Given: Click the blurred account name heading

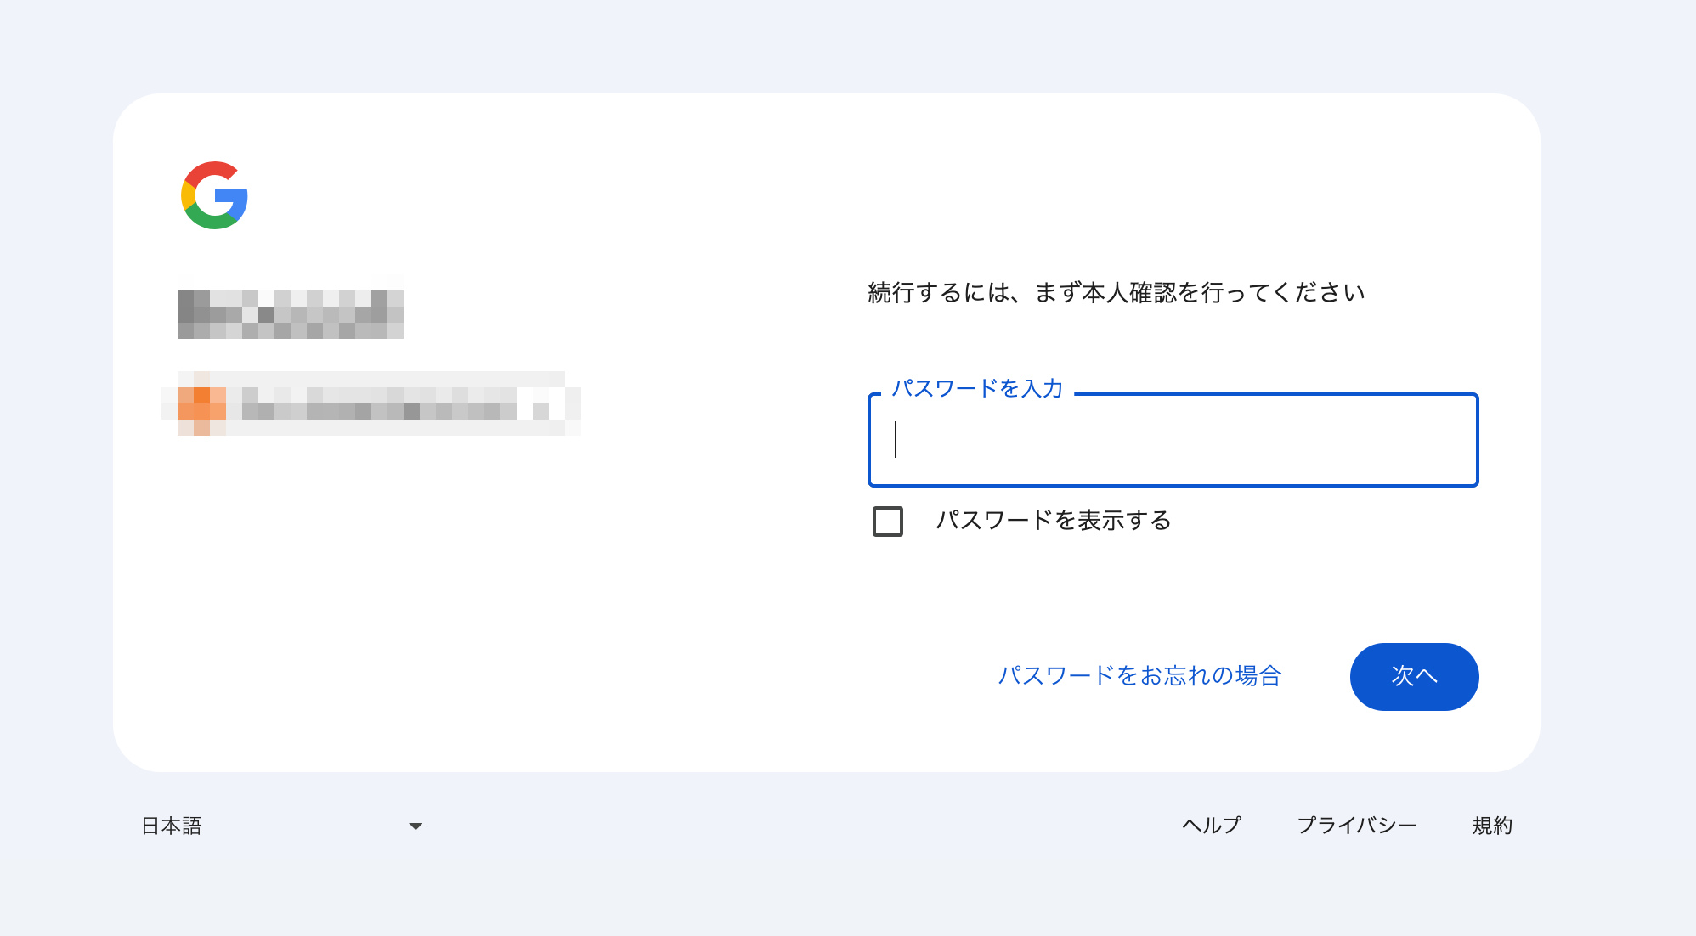Looking at the screenshot, I should (x=290, y=314).
